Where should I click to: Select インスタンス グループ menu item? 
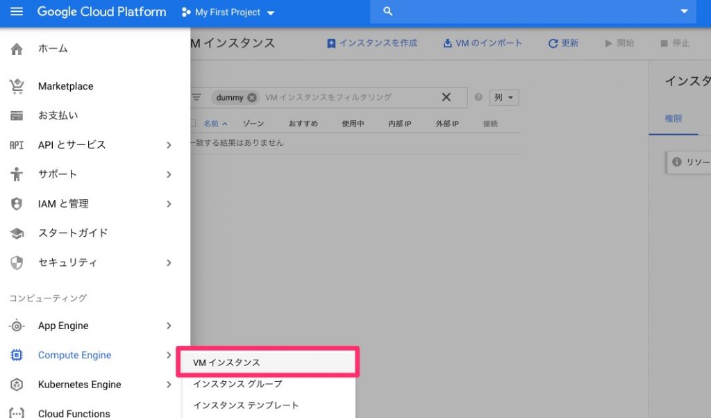click(x=237, y=384)
